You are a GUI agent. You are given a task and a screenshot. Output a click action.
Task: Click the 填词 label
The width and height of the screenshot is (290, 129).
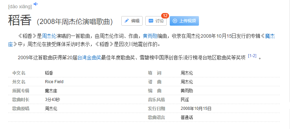(x=155, y=73)
